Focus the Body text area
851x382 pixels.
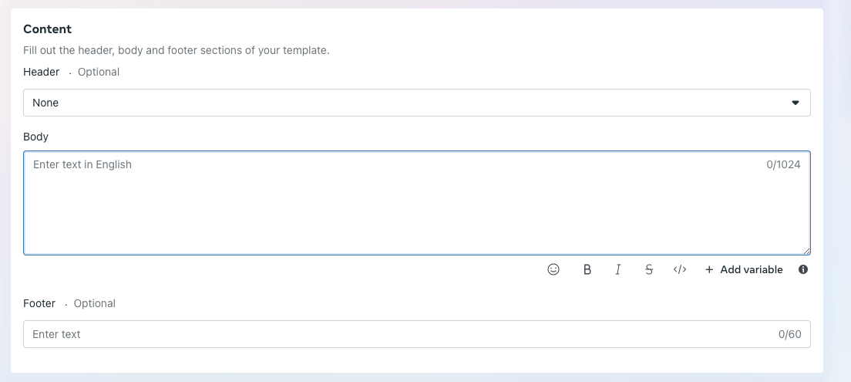pyautogui.click(x=416, y=203)
